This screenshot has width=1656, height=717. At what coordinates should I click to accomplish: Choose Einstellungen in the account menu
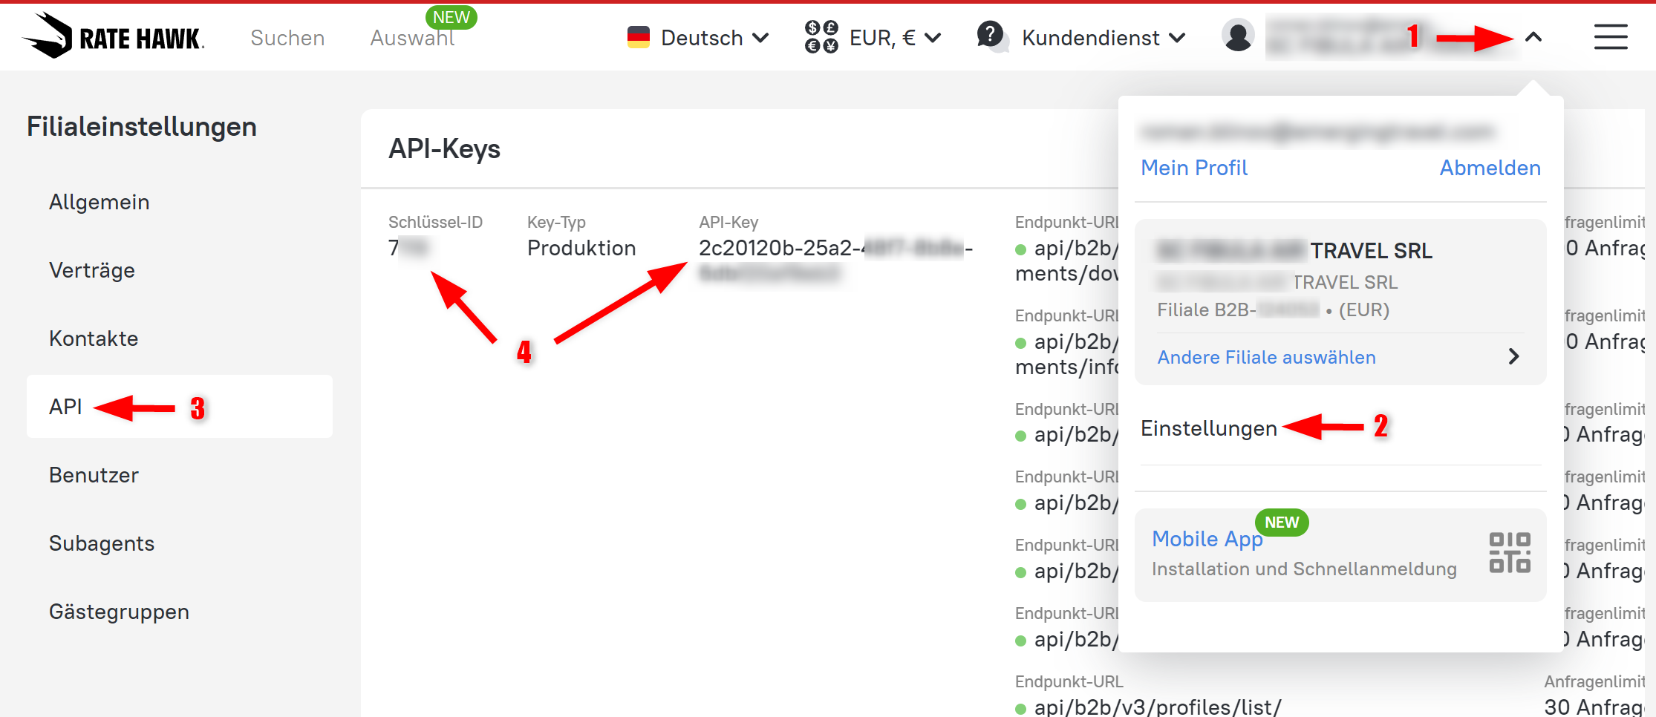tap(1209, 428)
